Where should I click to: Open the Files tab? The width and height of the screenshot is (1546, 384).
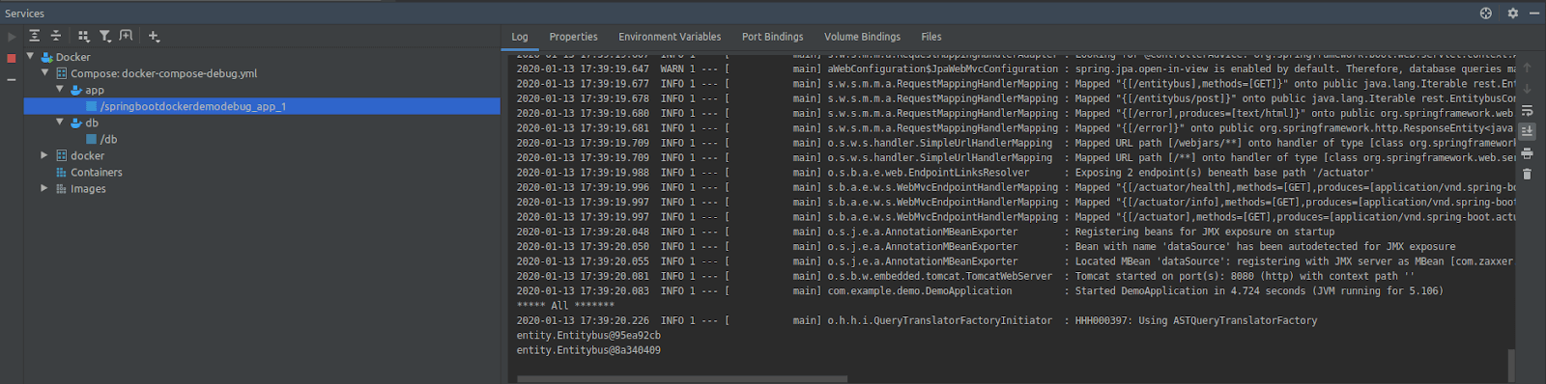click(x=930, y=37)
